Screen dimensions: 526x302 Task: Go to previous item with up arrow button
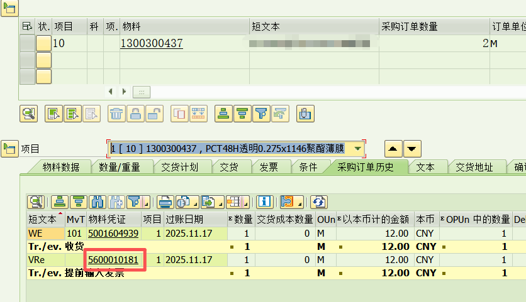tap(393, 149)
